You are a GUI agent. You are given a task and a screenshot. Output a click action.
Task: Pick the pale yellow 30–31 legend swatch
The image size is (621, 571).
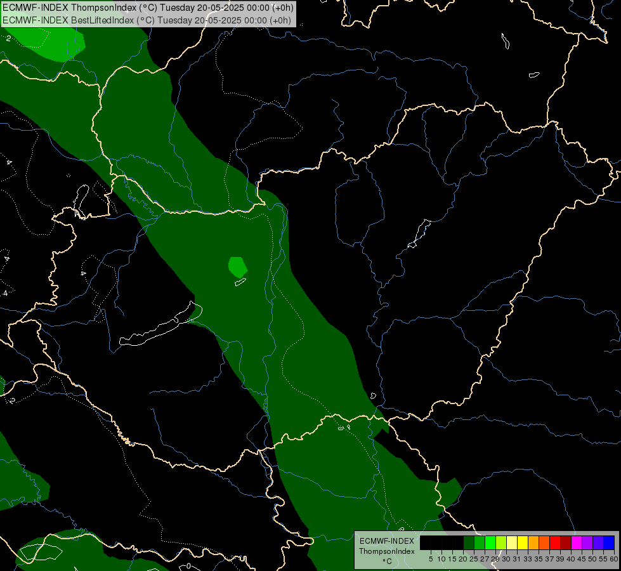click(512, 542)
